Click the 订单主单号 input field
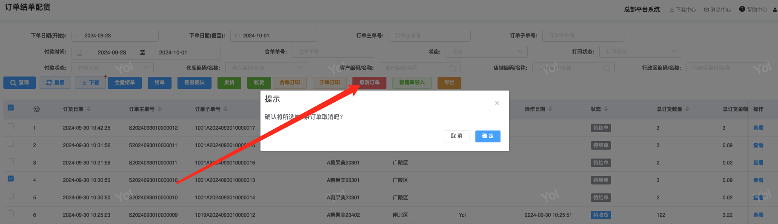778x224 pixels. (x=429, y=36)
